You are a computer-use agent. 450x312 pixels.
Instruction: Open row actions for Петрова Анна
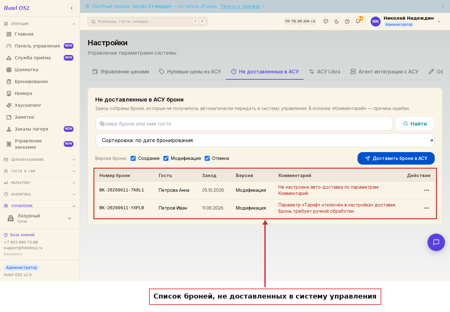pos(427,190)
